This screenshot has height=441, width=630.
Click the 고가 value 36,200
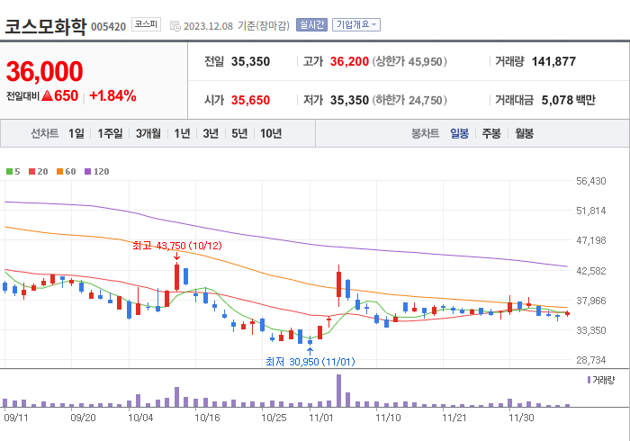pyautogui.click(x=349, y=61)
